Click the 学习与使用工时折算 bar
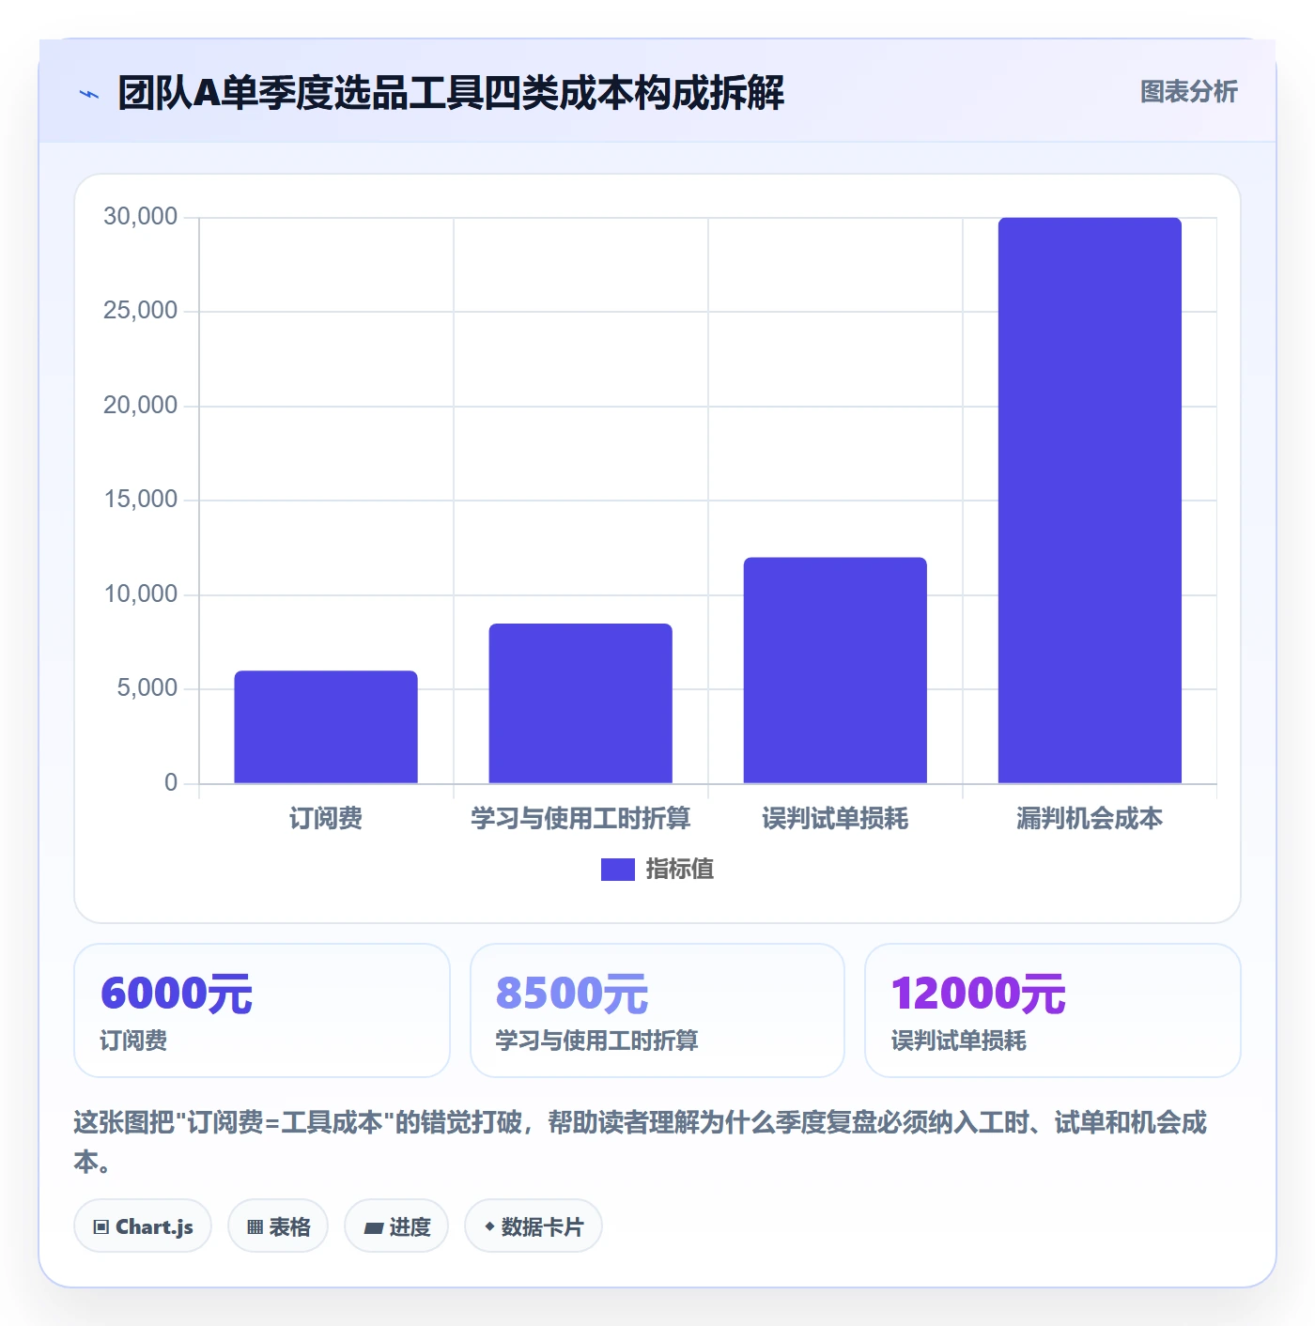The height and width of the screenshot is (1326, 1315). point(580,703)
